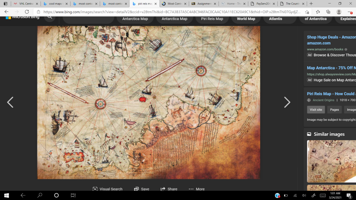The width and height of the screenshot is (356, 200).
Task: Click the Edge profile avatar
Action: click(x=339, y=11)
